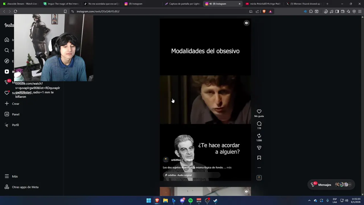Viewport: 364px width, 205px height.
Task: Open the browser extensions puzzle icon
Action: pyautogui.click(x=311, y=11)
